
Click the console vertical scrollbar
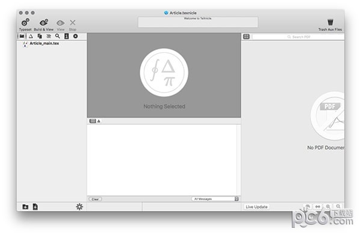coord(238,160)
